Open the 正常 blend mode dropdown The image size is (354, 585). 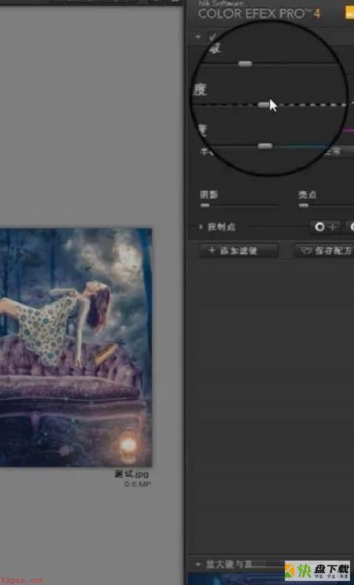[338, 152]
